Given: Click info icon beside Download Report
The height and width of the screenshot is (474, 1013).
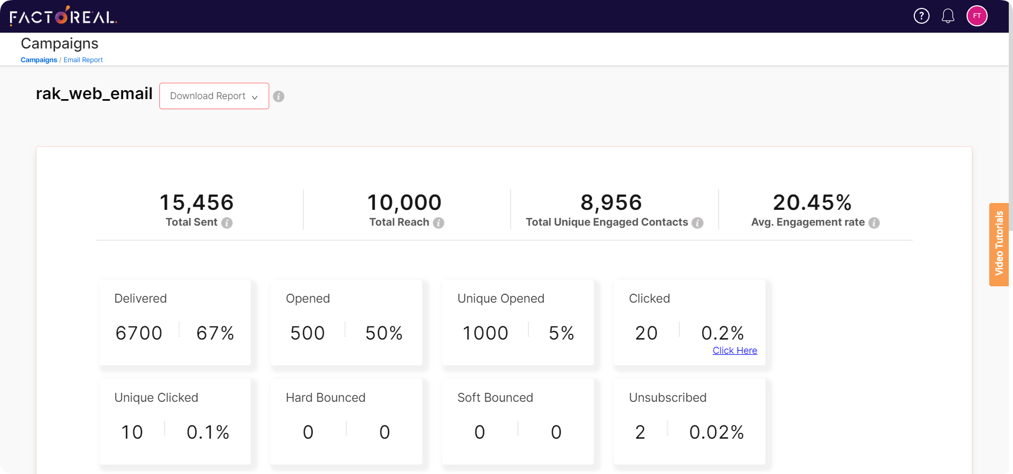Looking at the screenshot, I should [x=279, y=96].
